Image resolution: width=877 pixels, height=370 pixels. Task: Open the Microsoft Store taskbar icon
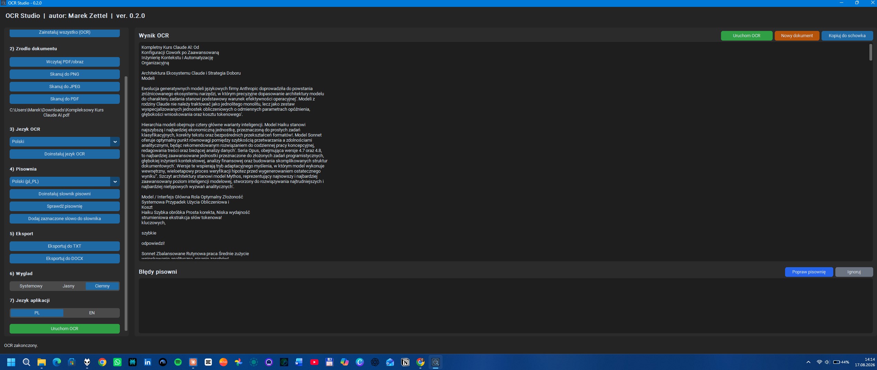click(x=72, y=362)
